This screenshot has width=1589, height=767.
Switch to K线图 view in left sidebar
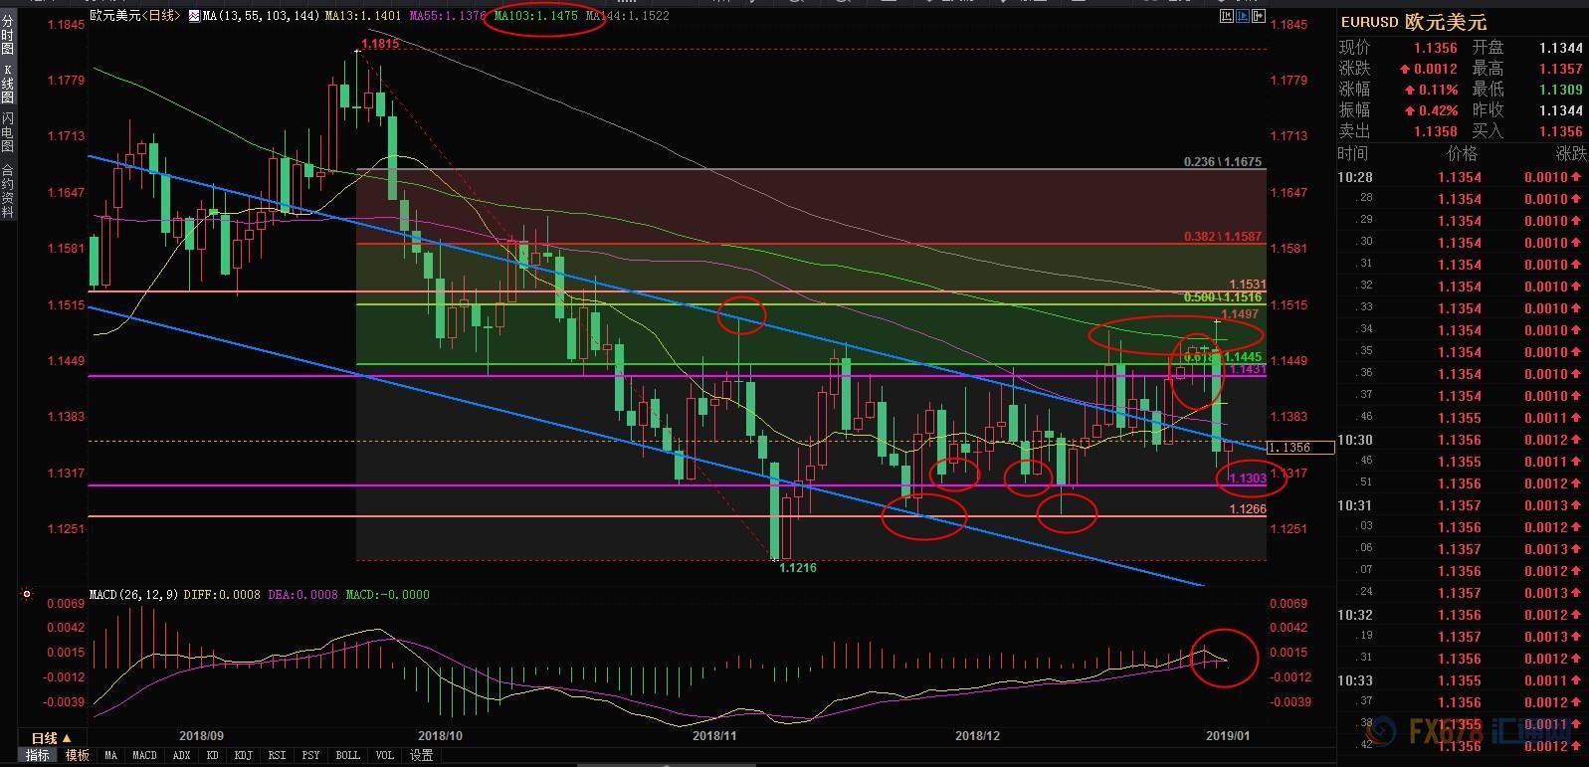point(7,84)
